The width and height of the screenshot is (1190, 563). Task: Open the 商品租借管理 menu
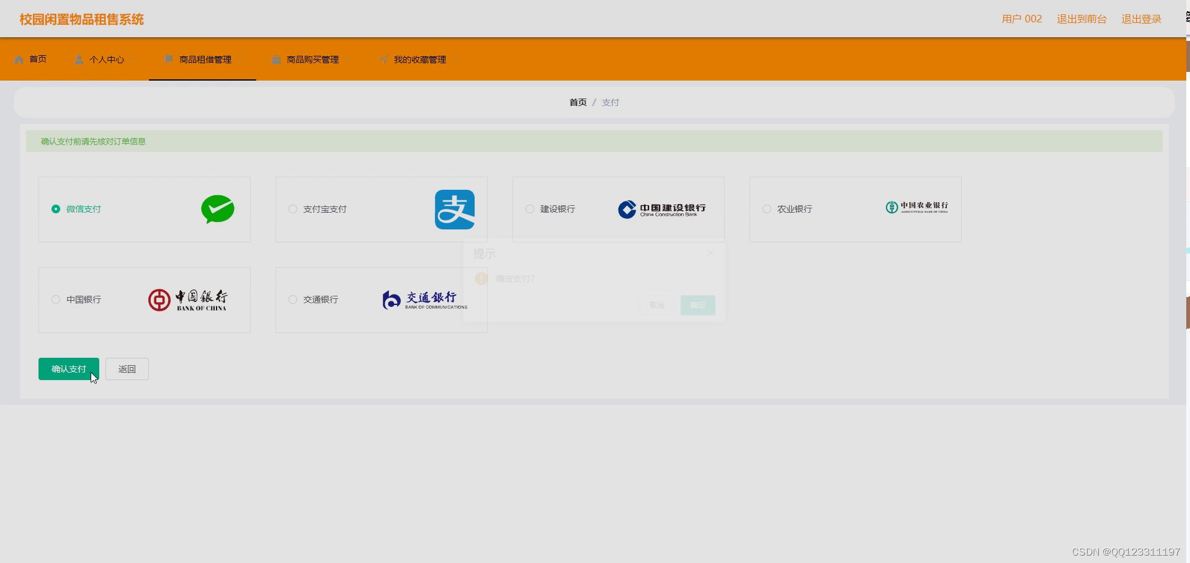coord(205,59)
